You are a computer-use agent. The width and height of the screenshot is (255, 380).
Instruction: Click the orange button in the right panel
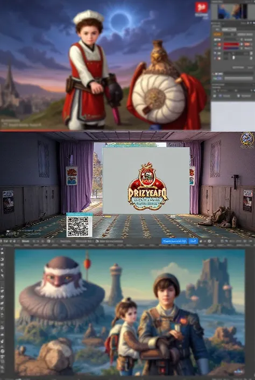click(218, 34)
